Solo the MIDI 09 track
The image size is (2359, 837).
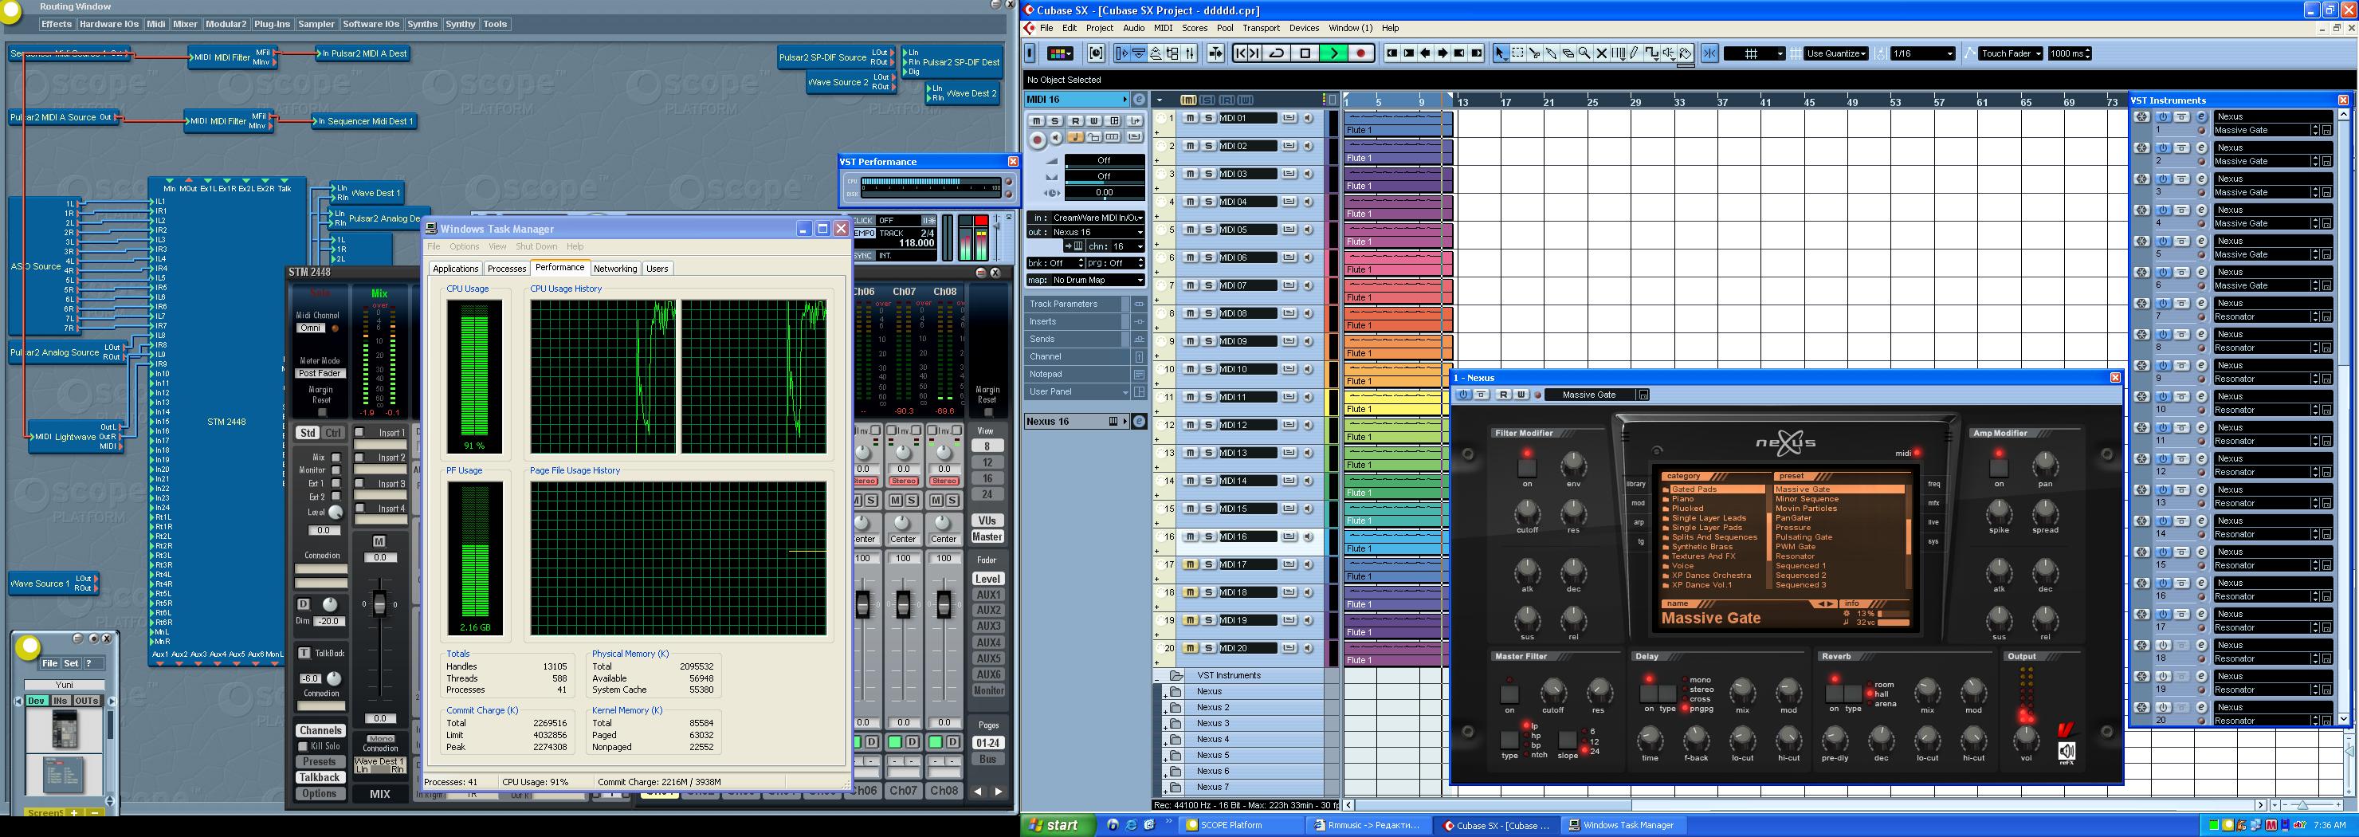pos(1208,342)
